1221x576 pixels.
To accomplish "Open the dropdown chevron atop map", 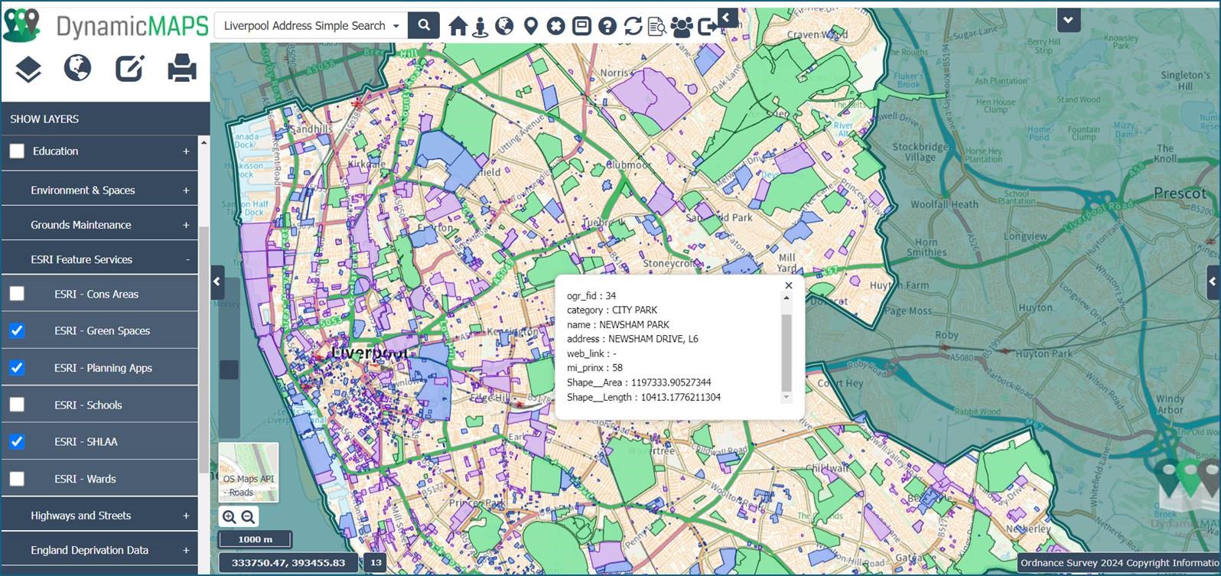I will point(1068,20).
